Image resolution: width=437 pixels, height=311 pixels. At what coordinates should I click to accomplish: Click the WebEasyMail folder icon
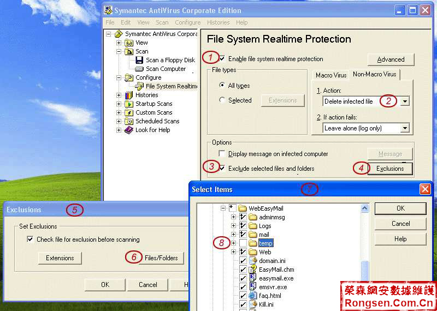(x=243, y=208)
